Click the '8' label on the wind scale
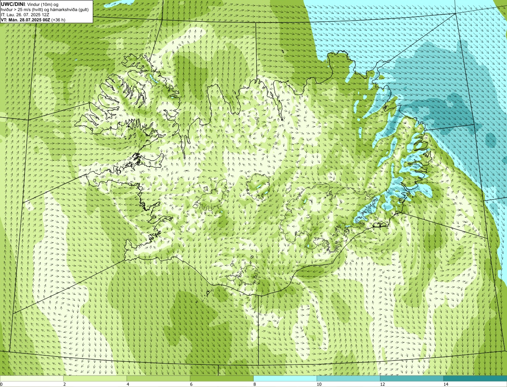Image resolution: width=507 pixels, height=387 pixels. (x=254, y=384)
